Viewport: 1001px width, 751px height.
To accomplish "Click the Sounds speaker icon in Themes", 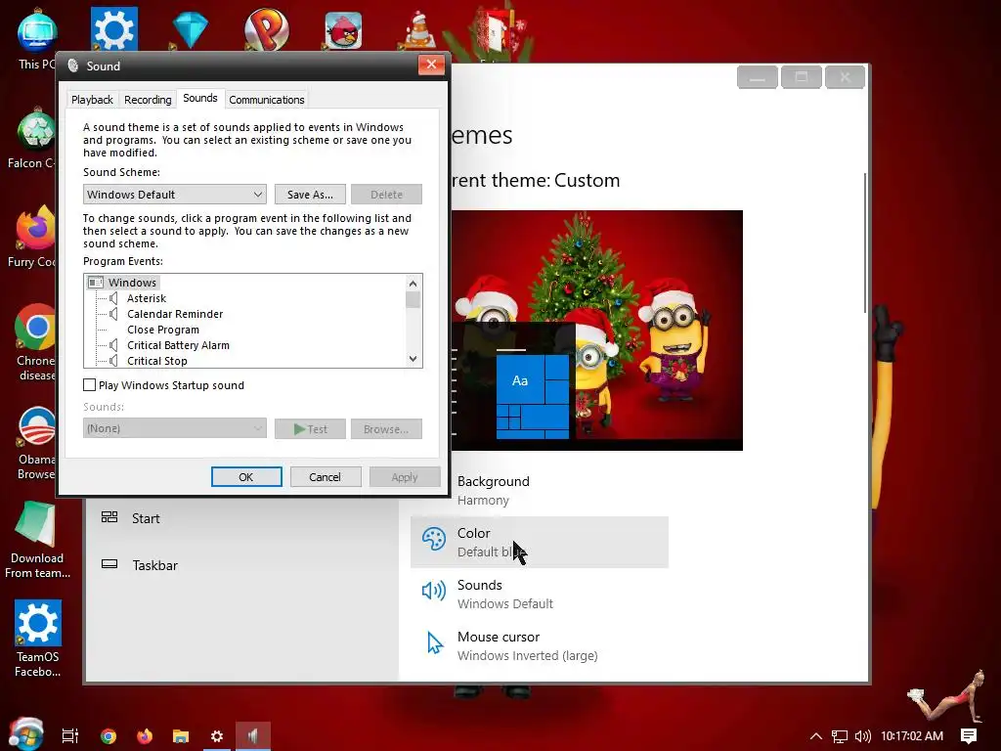I will click(434, 591).
